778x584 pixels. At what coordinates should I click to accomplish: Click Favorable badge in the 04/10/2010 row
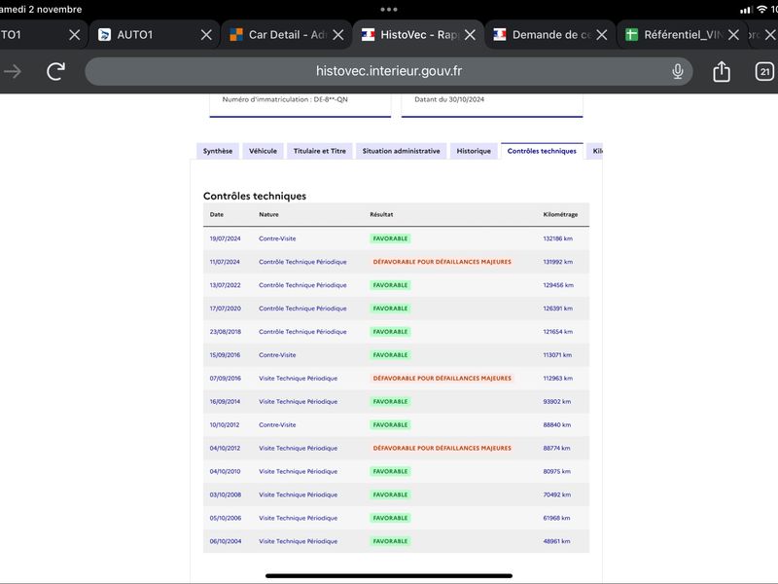391,471
